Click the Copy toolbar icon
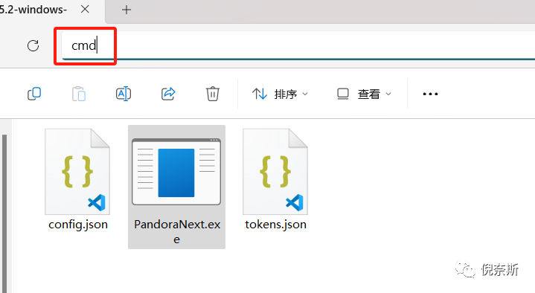This screenshot has width=535, height=293. click(x=34, y=94)
